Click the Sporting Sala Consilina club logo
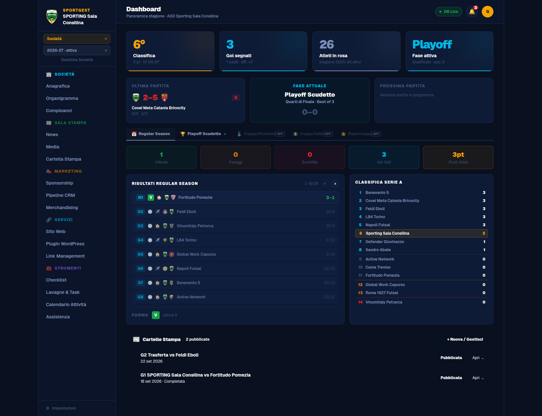The image size is (542, 416). (52, 16)
